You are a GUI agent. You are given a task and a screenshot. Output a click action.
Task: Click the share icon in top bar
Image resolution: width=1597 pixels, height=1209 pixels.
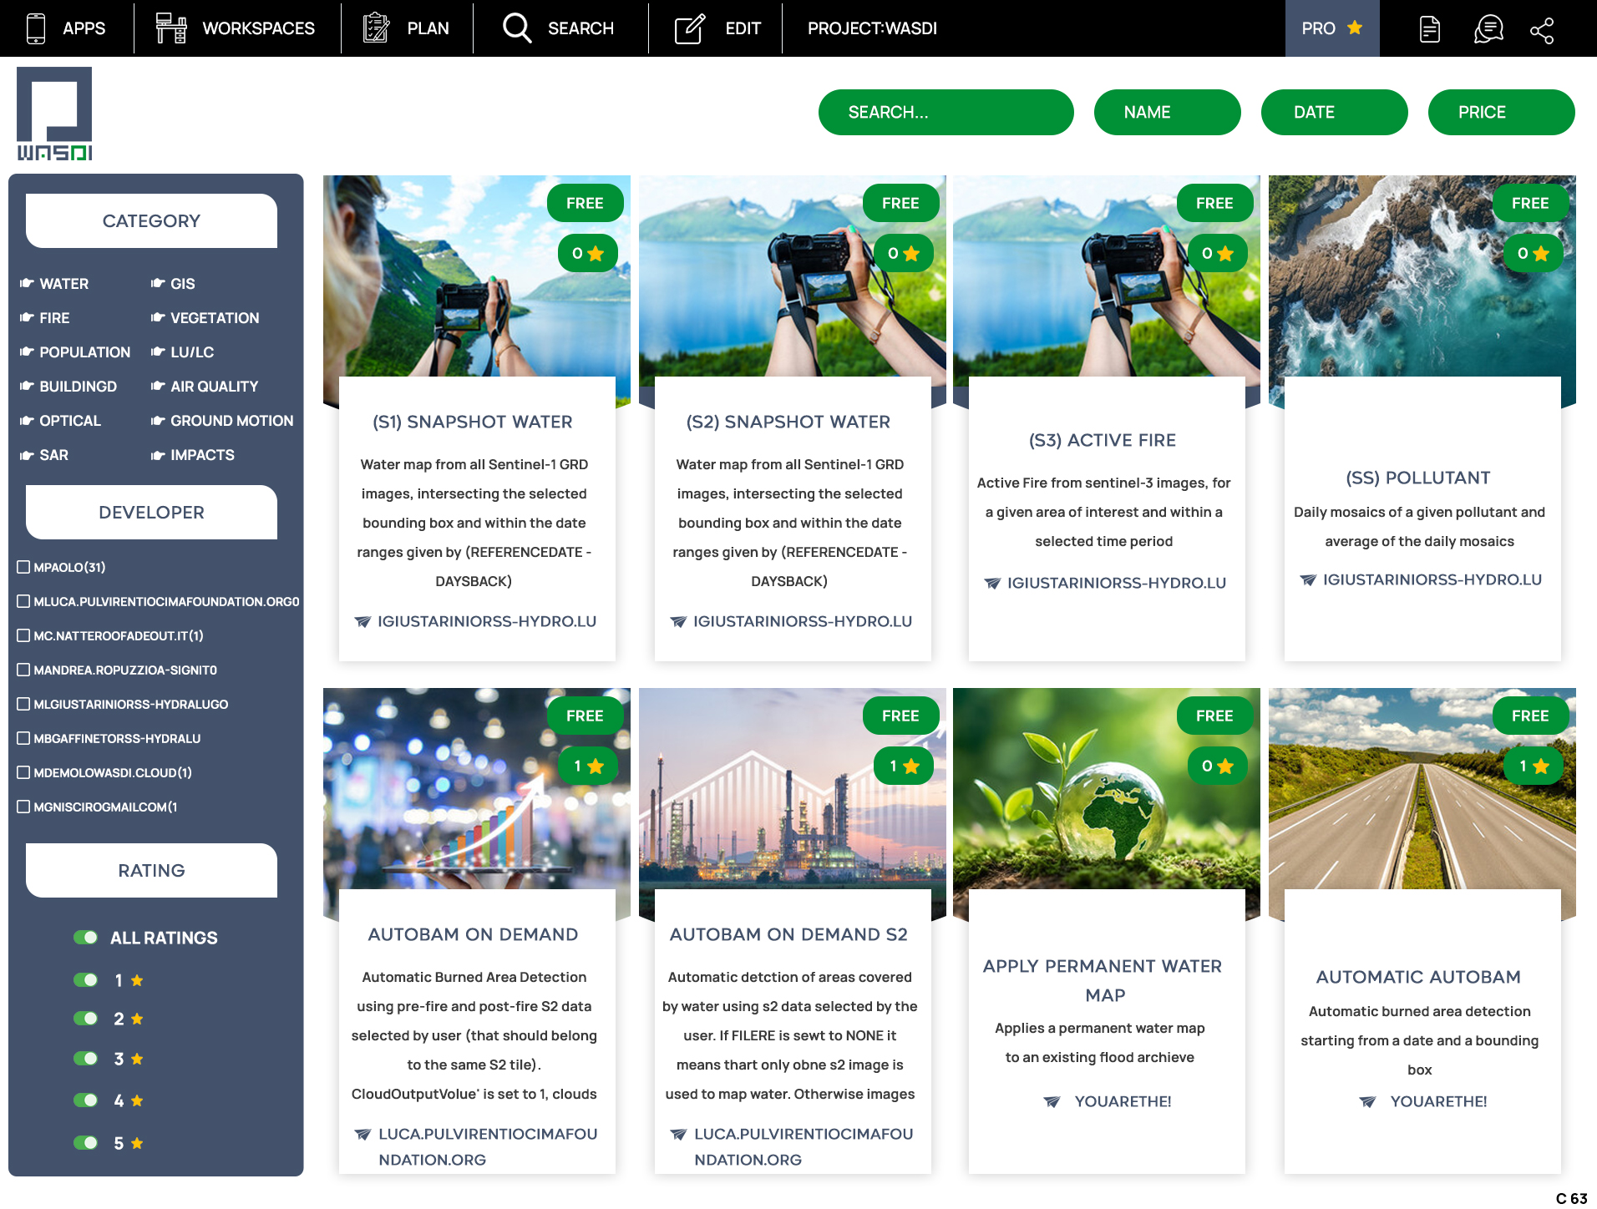coord(1541,29)
